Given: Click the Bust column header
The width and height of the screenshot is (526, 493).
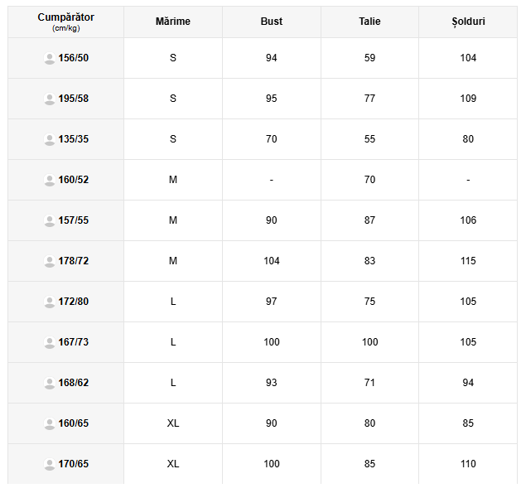Looking at the screenshot, I should (x=272, y=22).
